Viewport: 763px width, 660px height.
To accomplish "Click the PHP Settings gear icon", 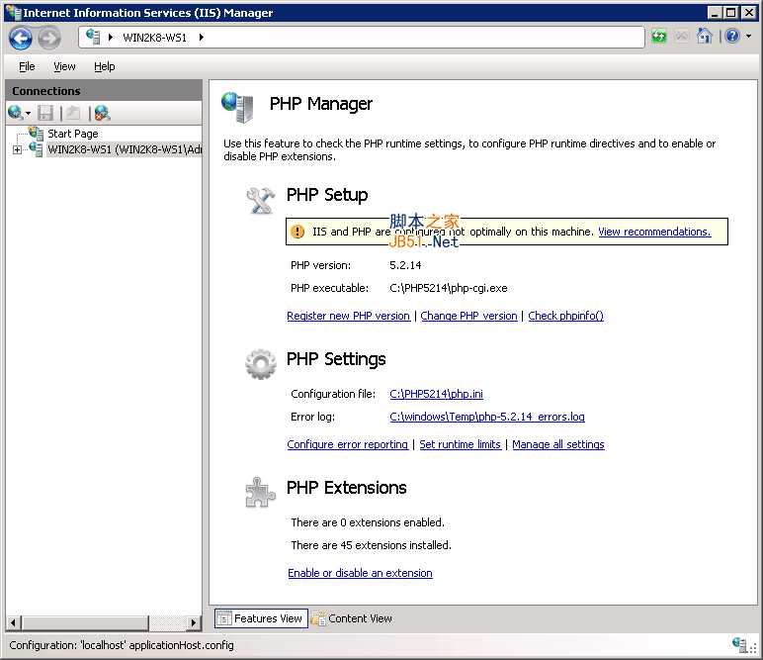I will pyautogui.click(x=260, y=364).
